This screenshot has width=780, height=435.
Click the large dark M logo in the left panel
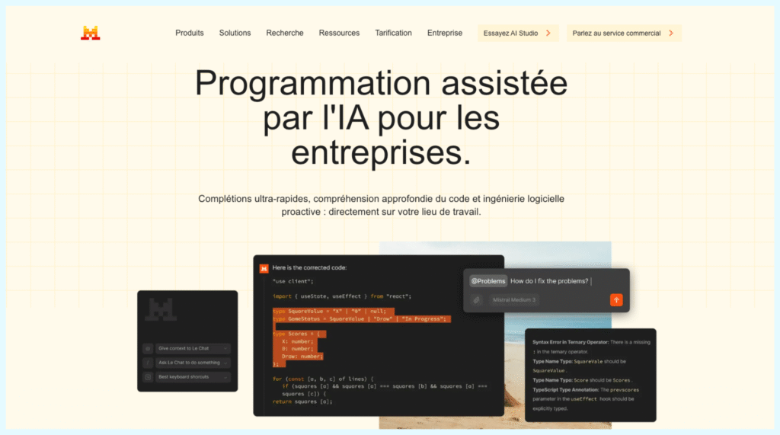coord(161,309)
